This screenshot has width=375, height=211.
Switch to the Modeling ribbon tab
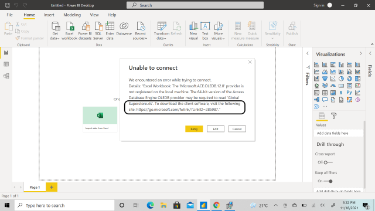coord(72,15)
